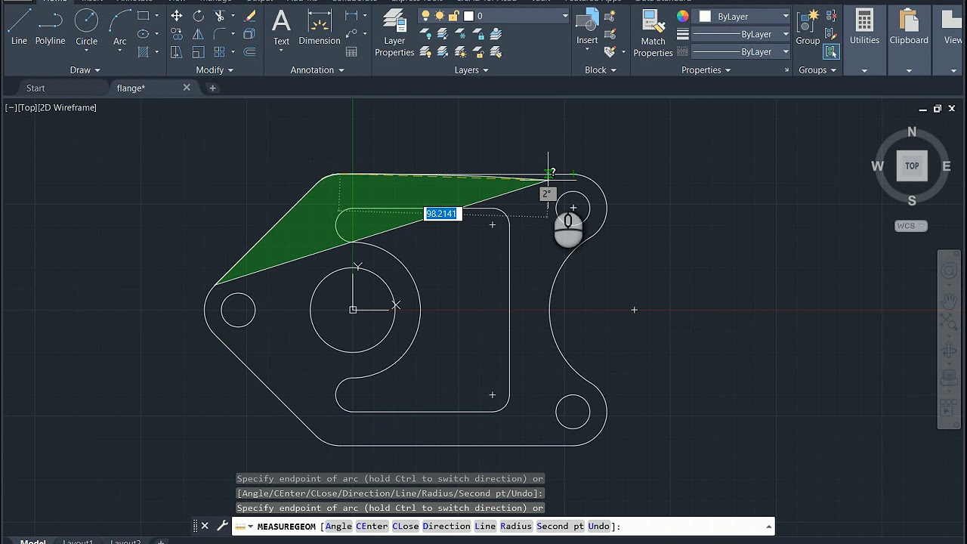The height and width of the screenshot is (544, 967).
Task: Choose the CEnter command option
Action: tap(372, 526)
